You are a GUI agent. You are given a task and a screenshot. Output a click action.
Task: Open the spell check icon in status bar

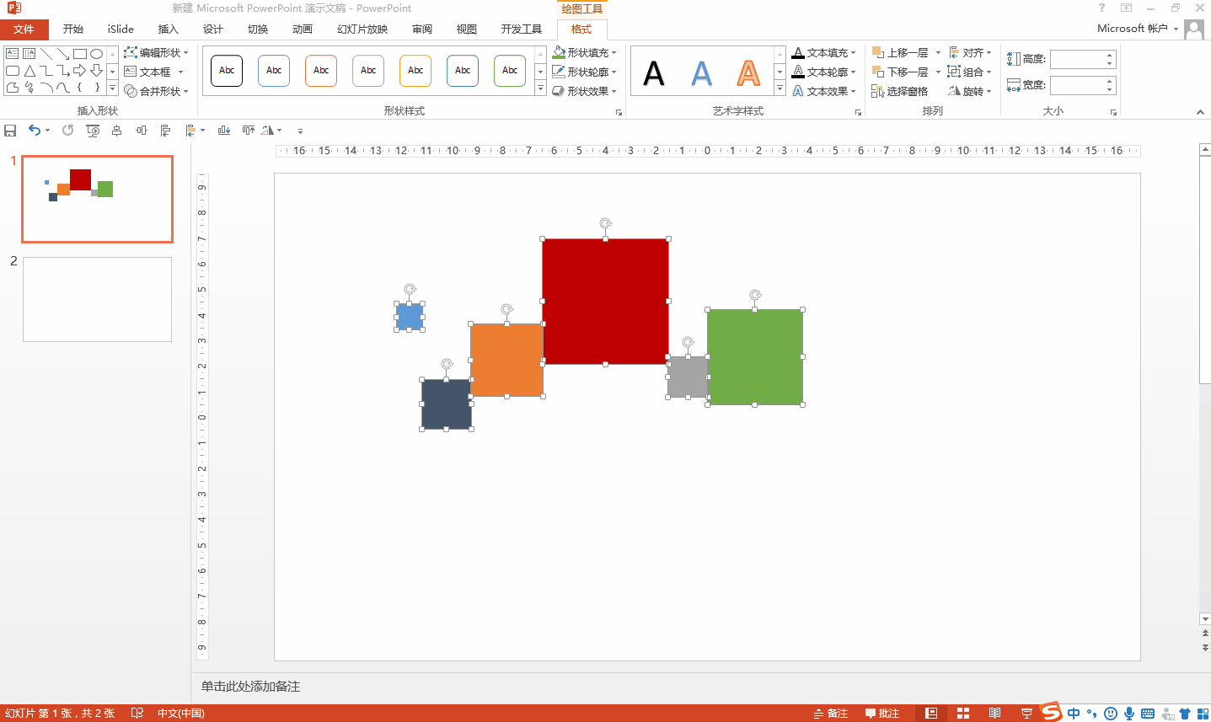[137, 714]
